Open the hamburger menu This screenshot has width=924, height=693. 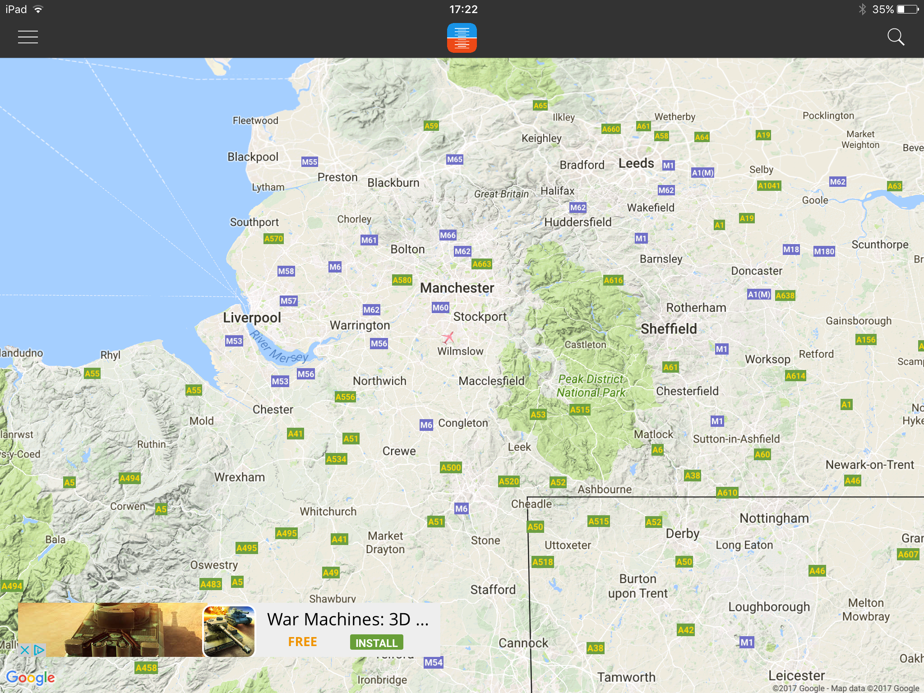coord(28,37)
